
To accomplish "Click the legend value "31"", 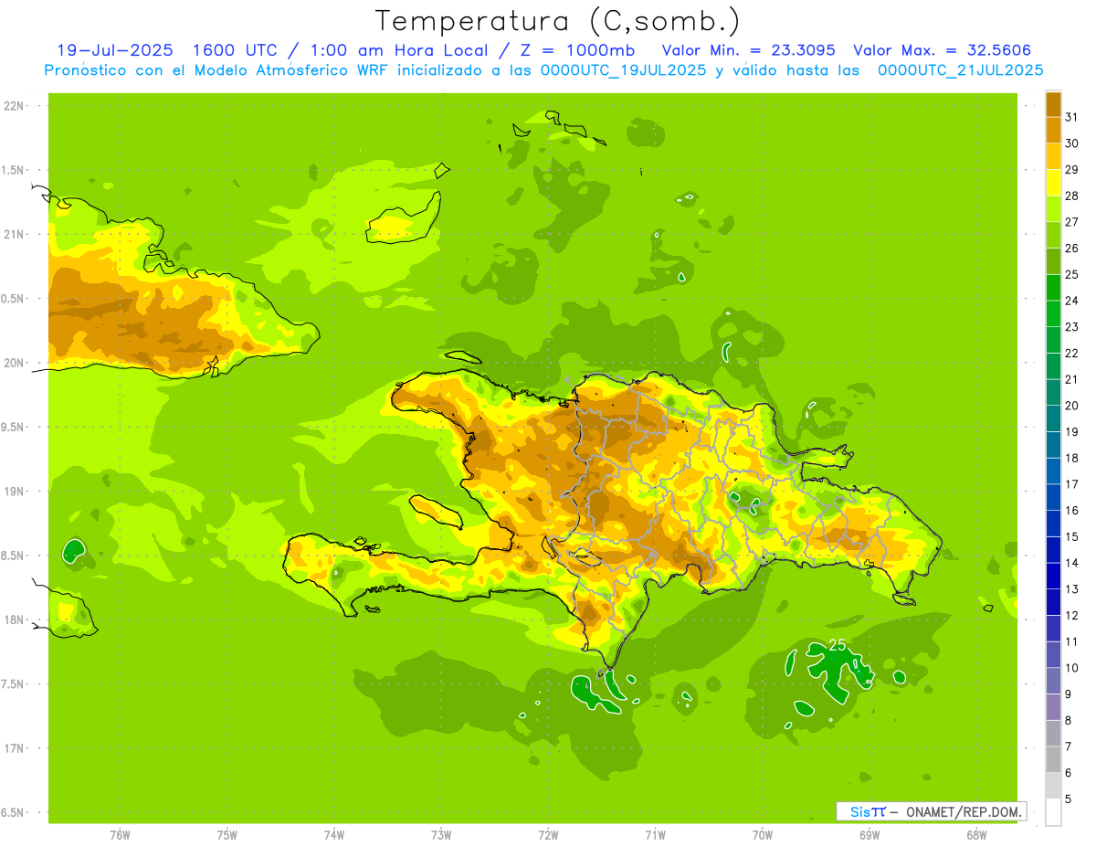I will 1072,117.
